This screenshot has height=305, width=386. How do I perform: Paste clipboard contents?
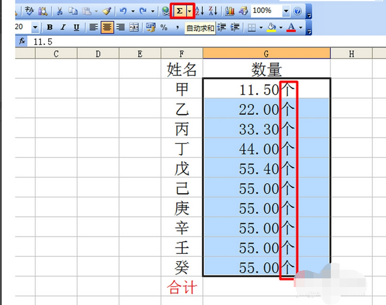pyautogui.click(x=86, y=11)
